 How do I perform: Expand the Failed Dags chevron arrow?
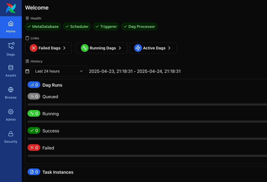point(64,48)
